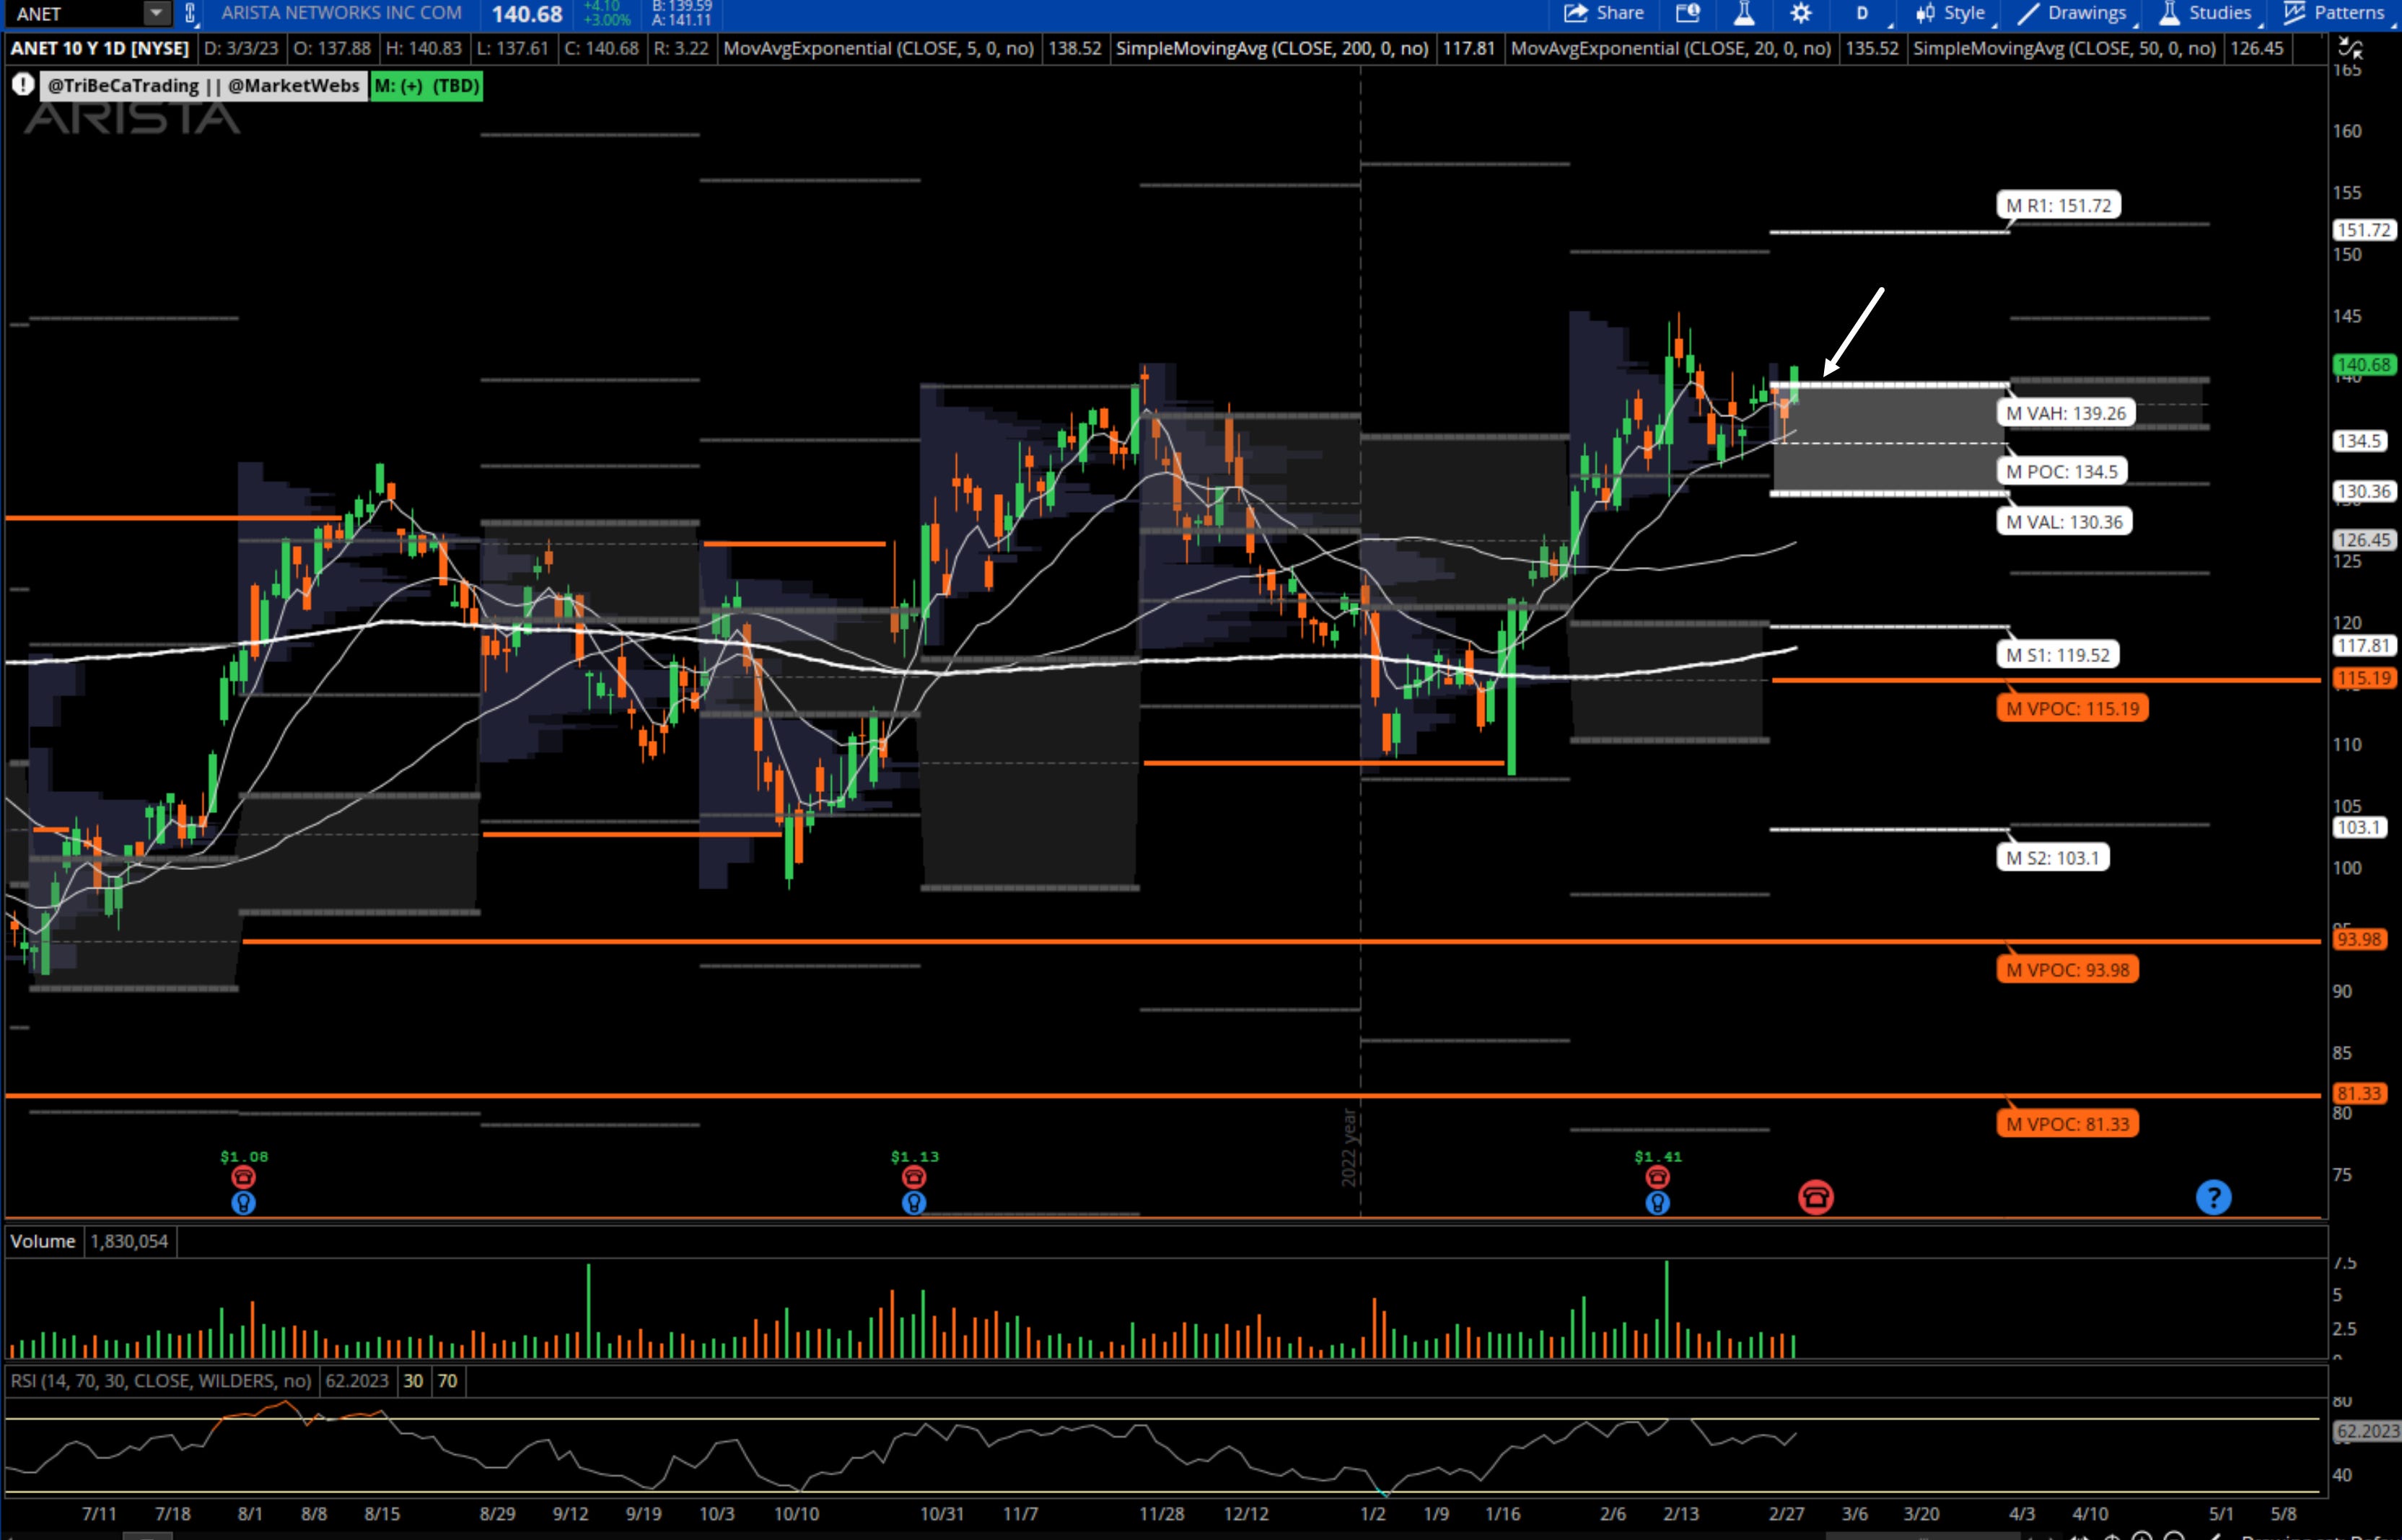
Task: Open the snapshot alert icon next to Share
Action: (1687, 13)
